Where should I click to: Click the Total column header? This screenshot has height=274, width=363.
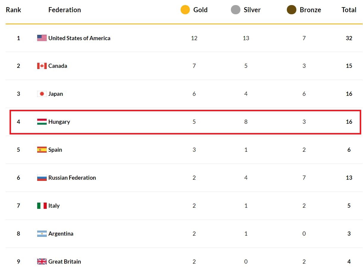coord(349,10)
